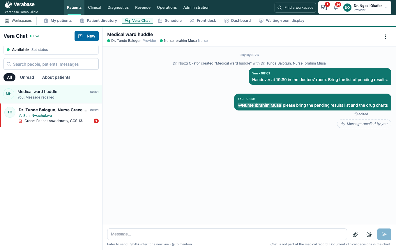Click the Message recalled by you notice
Screen dimensions: 396x250
[364, 124]
